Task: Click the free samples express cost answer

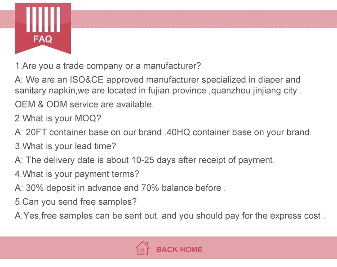Action: click(x=170, y=216)
